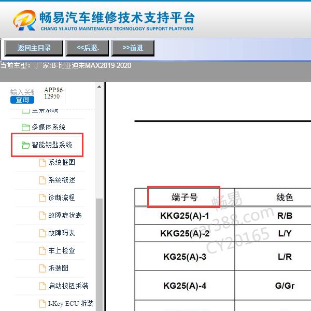Click the page icon beside 车上检查

point(43,251)
